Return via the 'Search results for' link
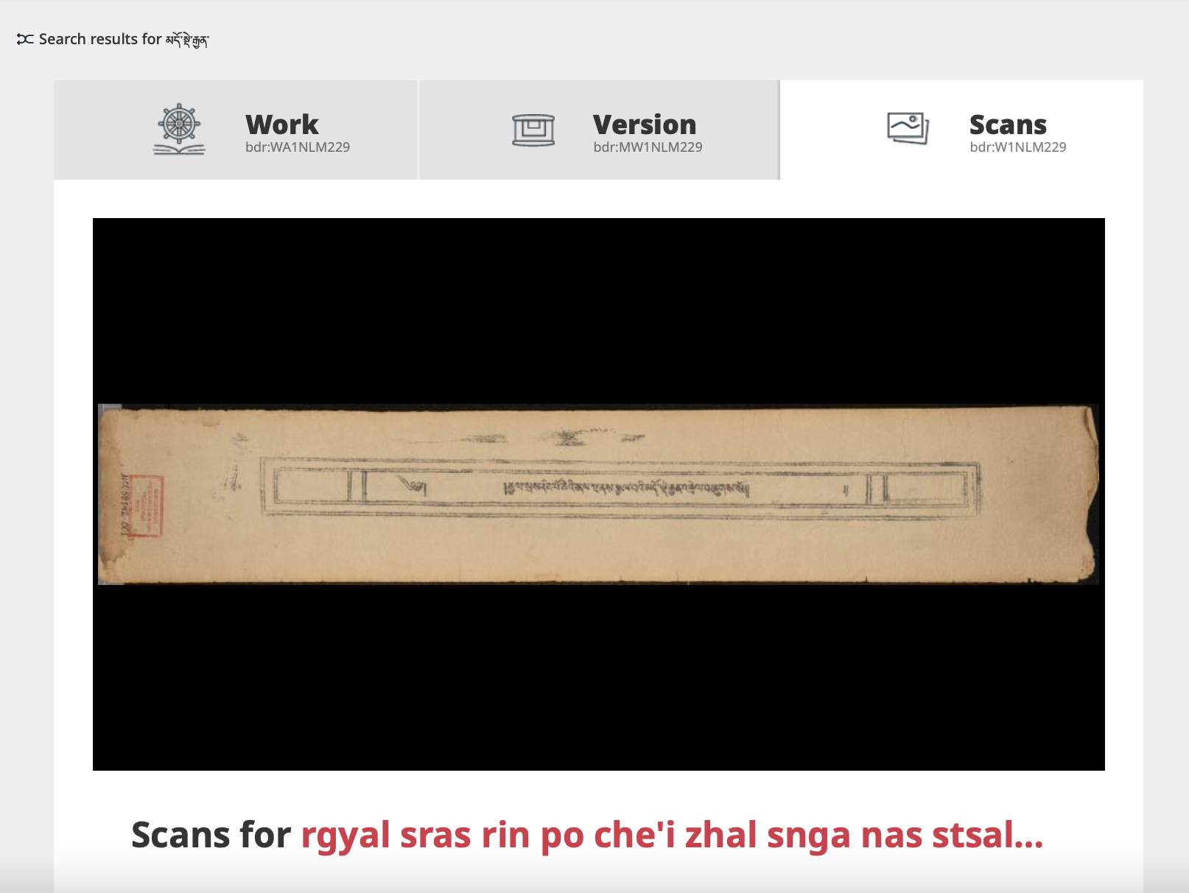 (x=113, y=39)
